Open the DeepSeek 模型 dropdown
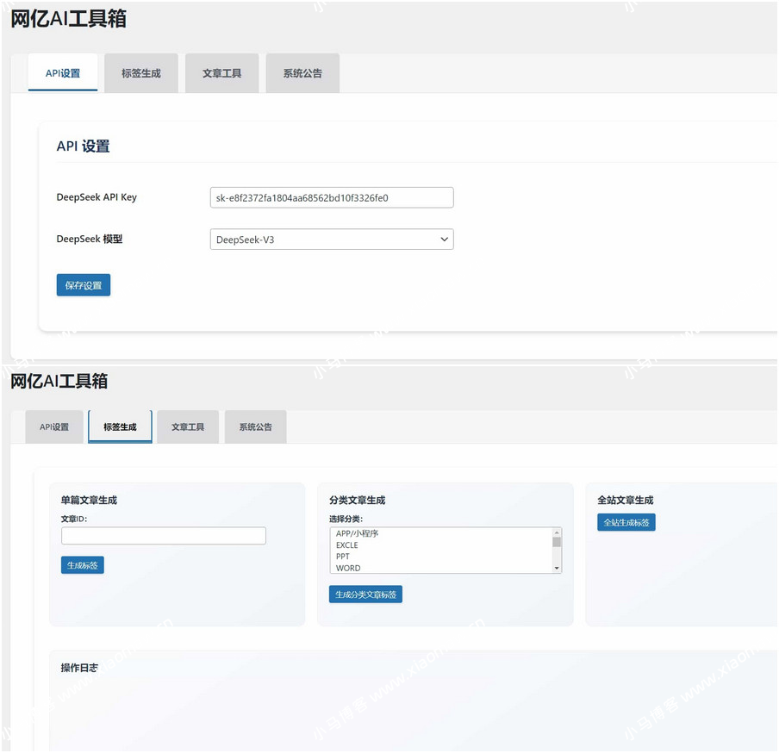779x753 pixels. (x=331, y=240)
